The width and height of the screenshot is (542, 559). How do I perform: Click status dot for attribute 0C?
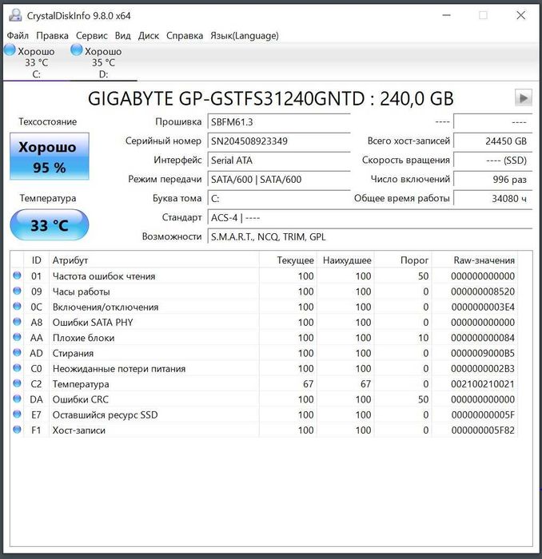(x=17, y=306)
